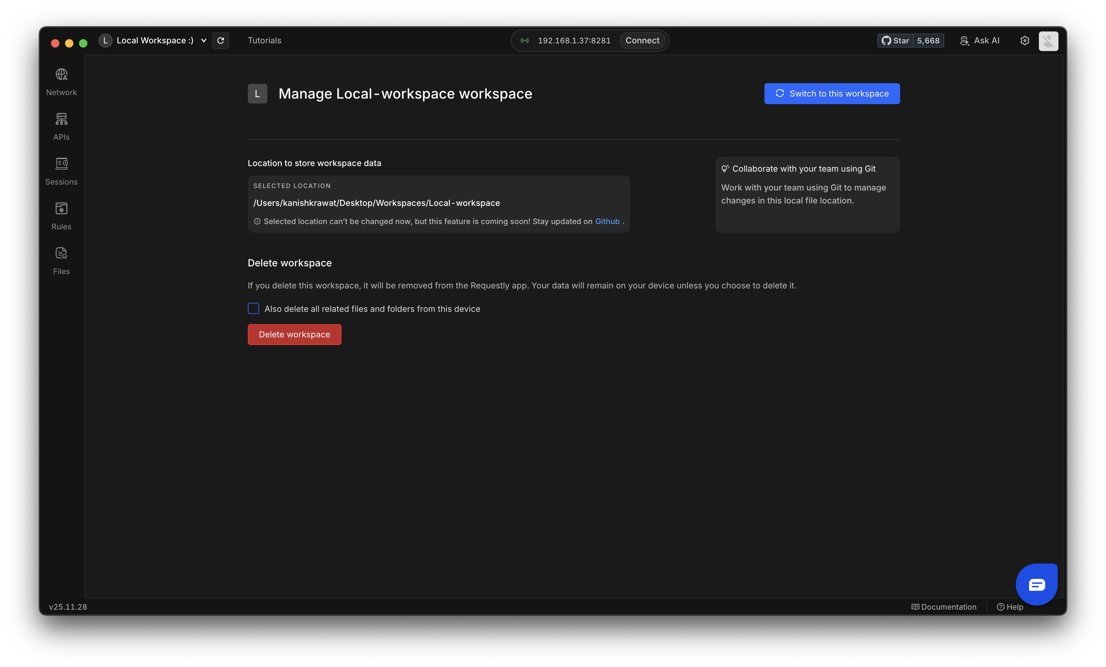Open the Sessions panel
The height and width of the screenshot is (667, 1106).
[x=61, y=172]
